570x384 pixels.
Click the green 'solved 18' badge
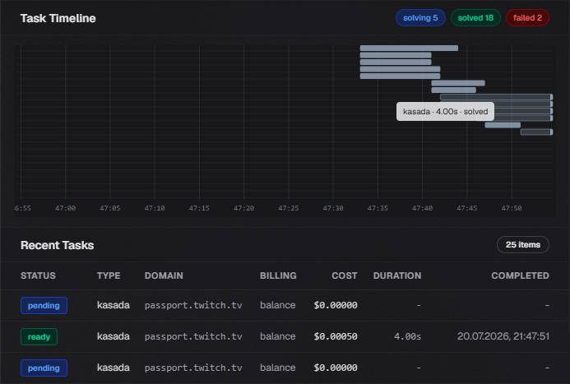point(475,18)
